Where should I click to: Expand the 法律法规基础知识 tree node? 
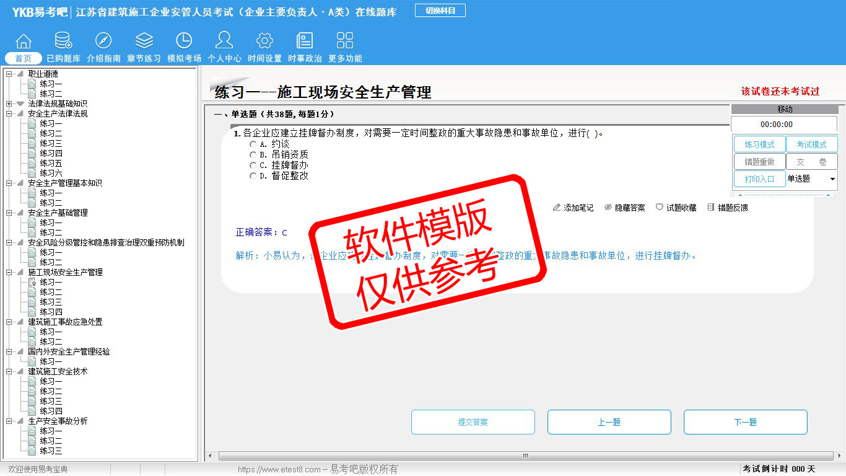[9, 104]
